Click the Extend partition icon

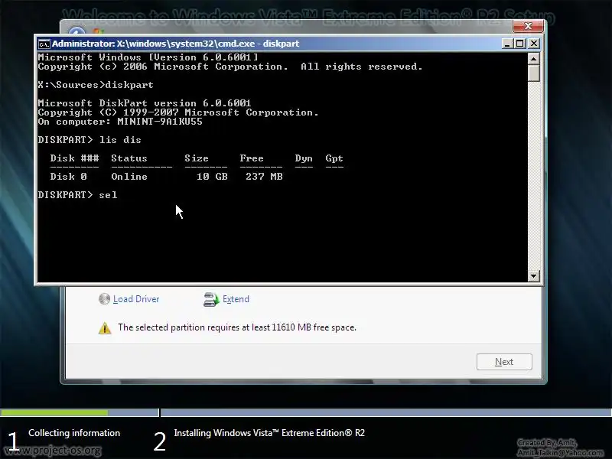pyautogui.click(x=211, y=299)
